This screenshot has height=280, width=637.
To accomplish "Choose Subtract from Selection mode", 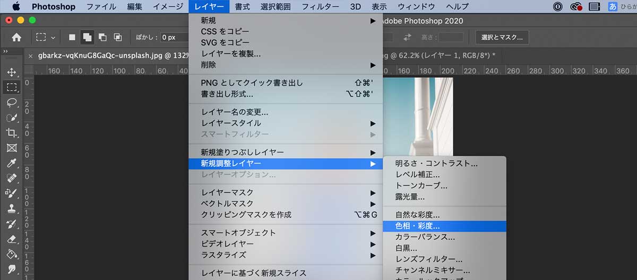I will pos(102,37).
